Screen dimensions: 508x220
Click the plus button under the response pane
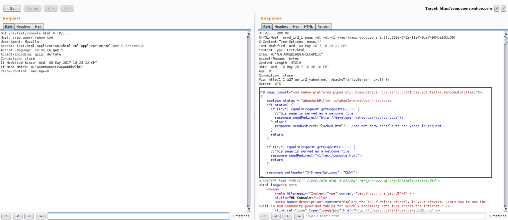287,216
